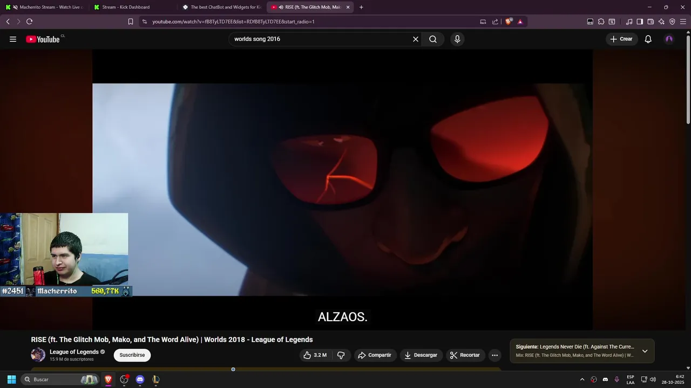Image resolution: width=691 pixels, height=388 pixels.
Task: Open the system tray volume control
Action: pos(653,379)
